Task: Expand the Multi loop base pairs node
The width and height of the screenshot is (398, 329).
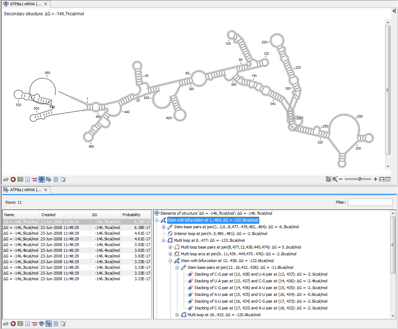Action: (x=171, y=247)
